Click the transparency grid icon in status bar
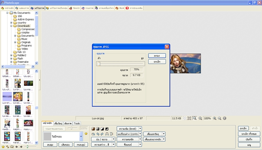The width and height of the screenshot is (262, 150). click(x=185, y=118)
